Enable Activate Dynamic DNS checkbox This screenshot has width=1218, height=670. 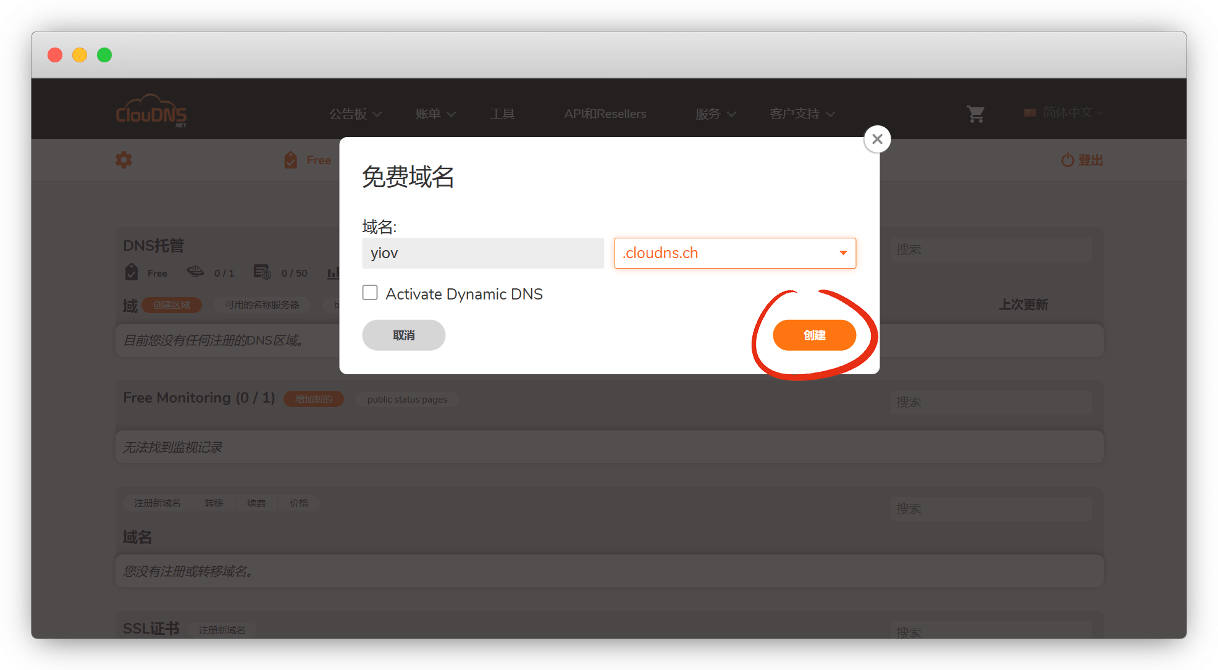370,293
